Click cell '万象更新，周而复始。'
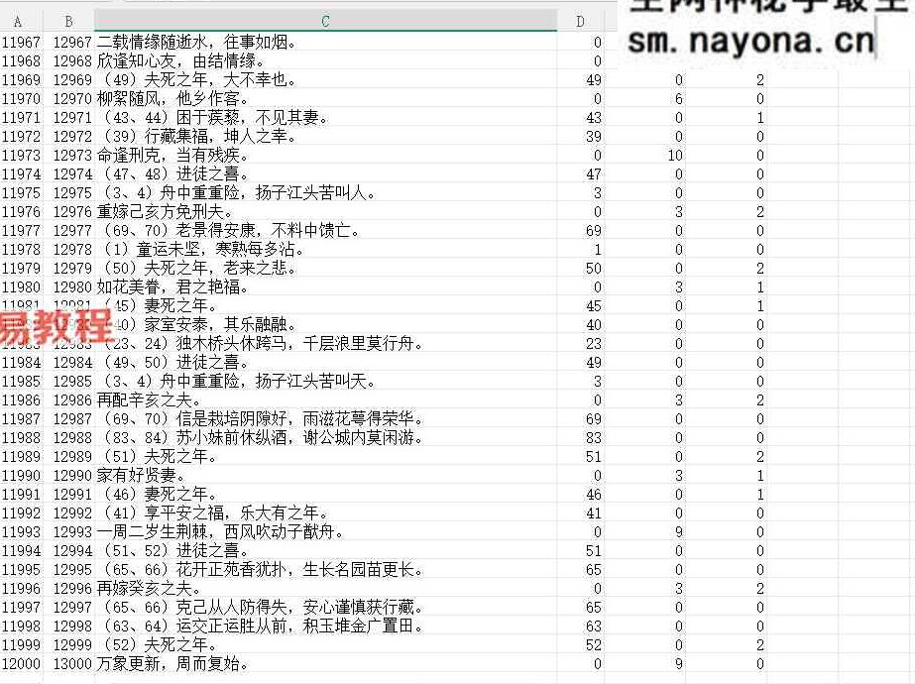Viewport: 915px width, 684px height. [325, 663]
